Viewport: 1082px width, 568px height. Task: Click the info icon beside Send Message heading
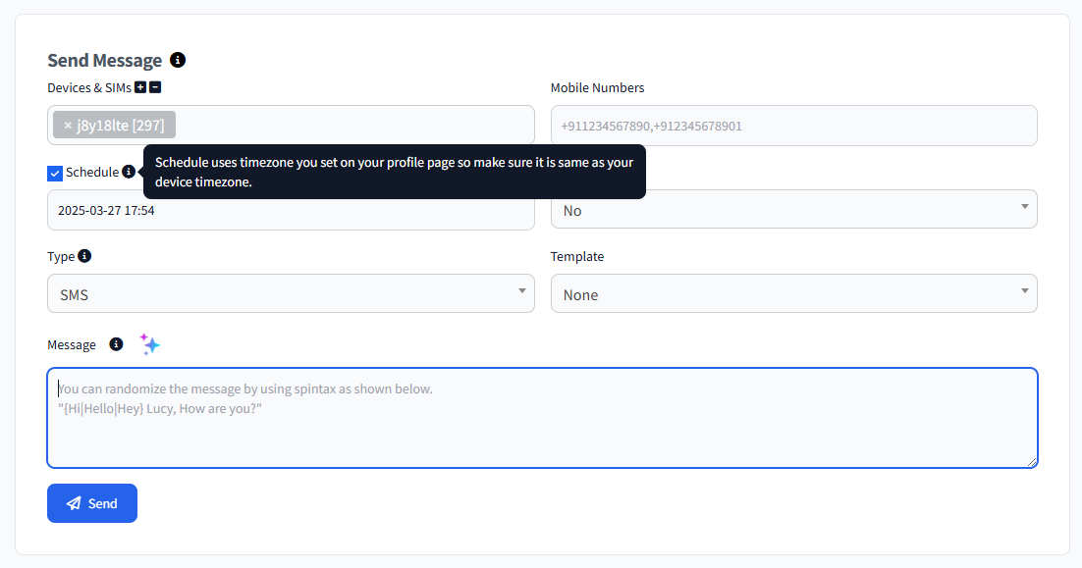coord(178,60)
